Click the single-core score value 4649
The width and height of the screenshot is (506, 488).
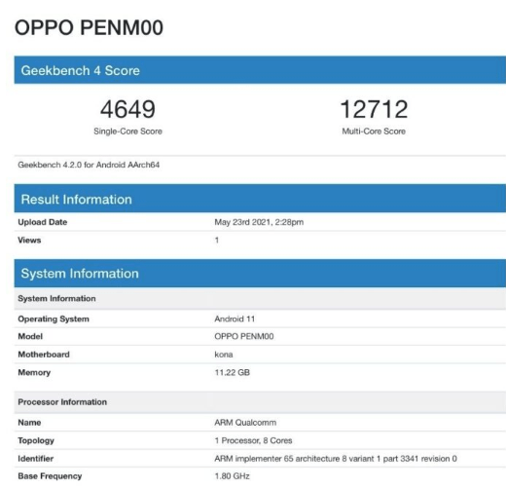pos(127,109)
